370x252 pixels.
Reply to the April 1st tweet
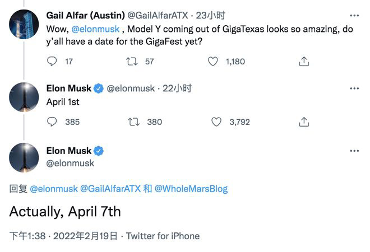52,122
